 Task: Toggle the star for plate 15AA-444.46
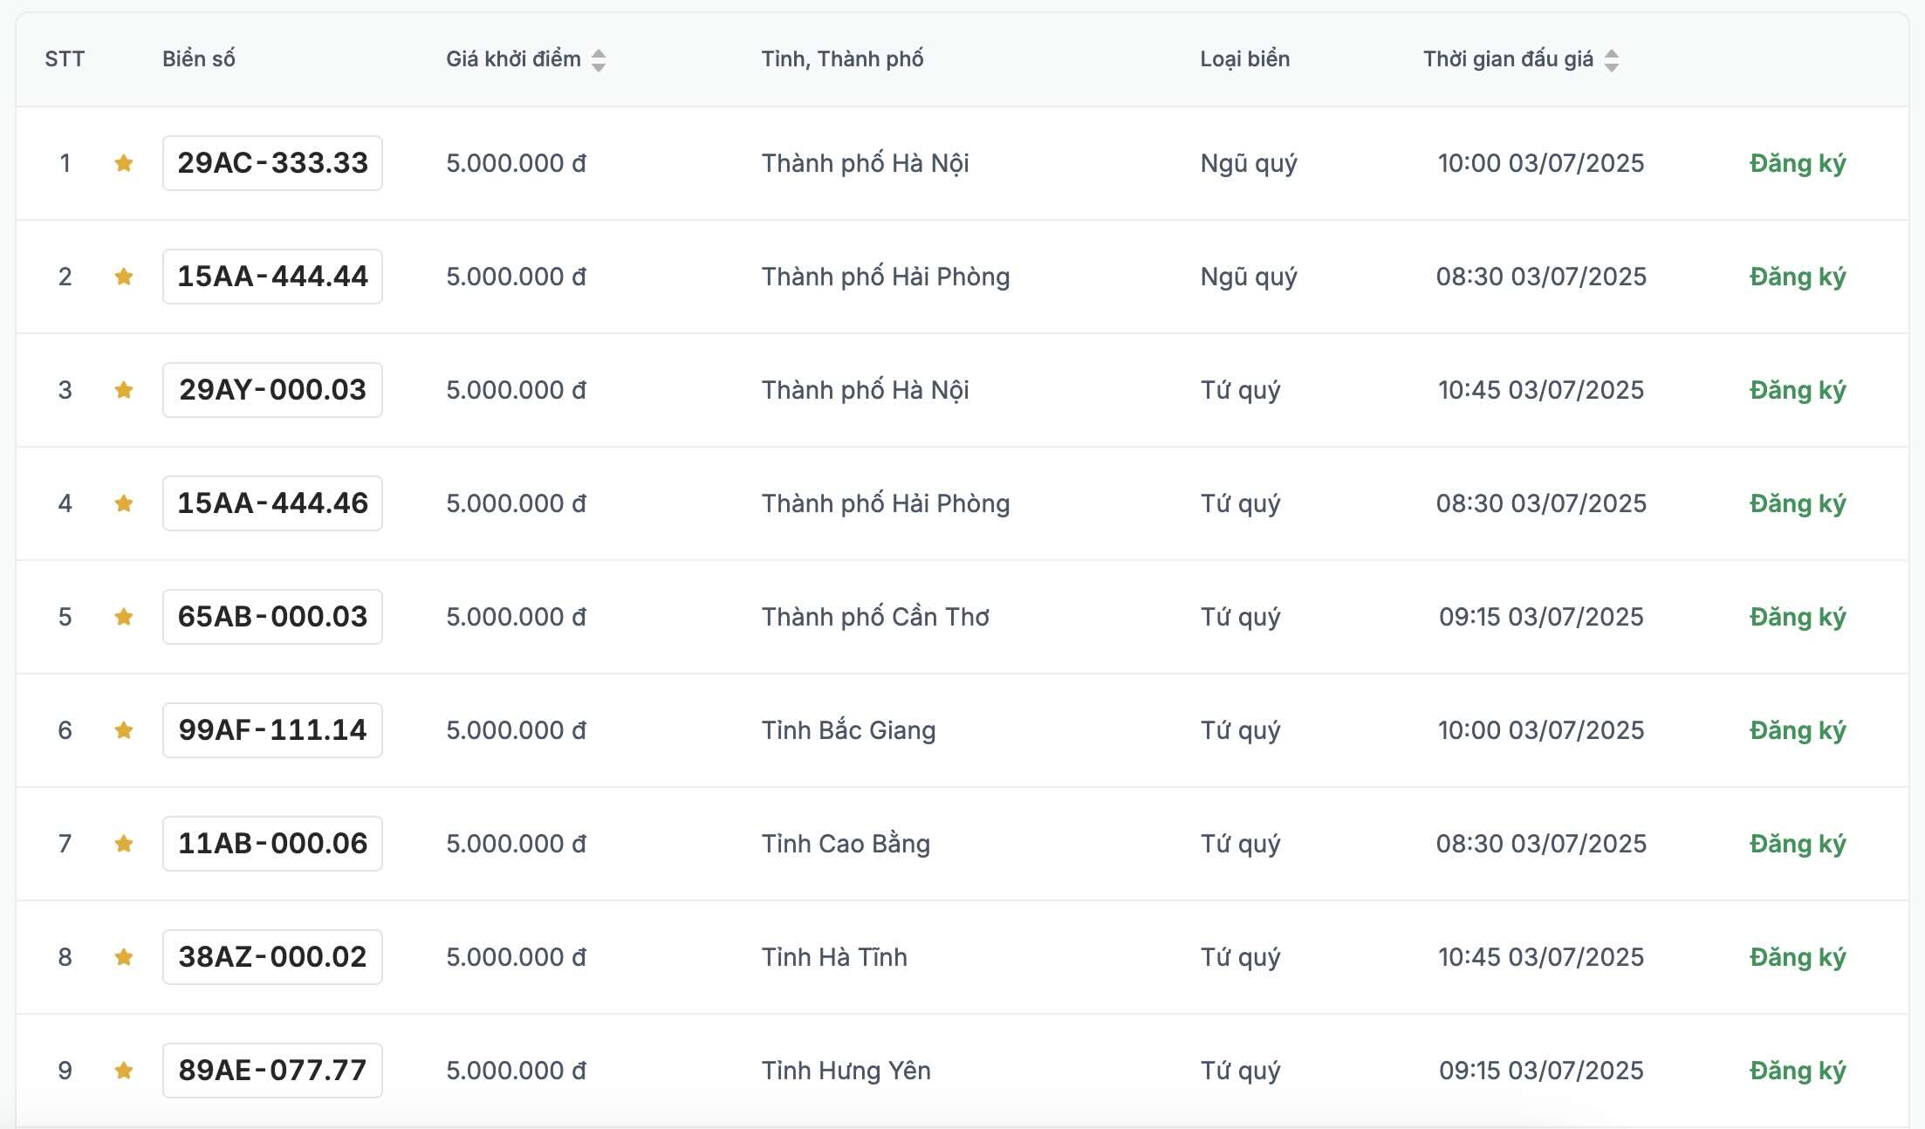[124, 503]
